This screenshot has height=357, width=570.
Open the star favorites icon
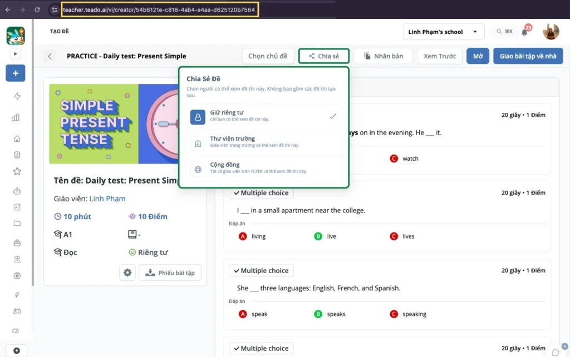(17, 171)
